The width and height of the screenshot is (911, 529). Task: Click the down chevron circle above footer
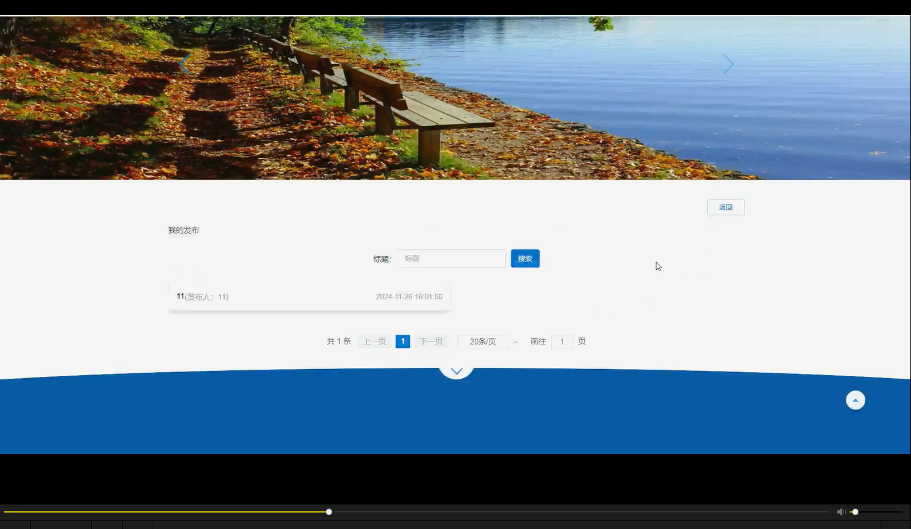457,370
